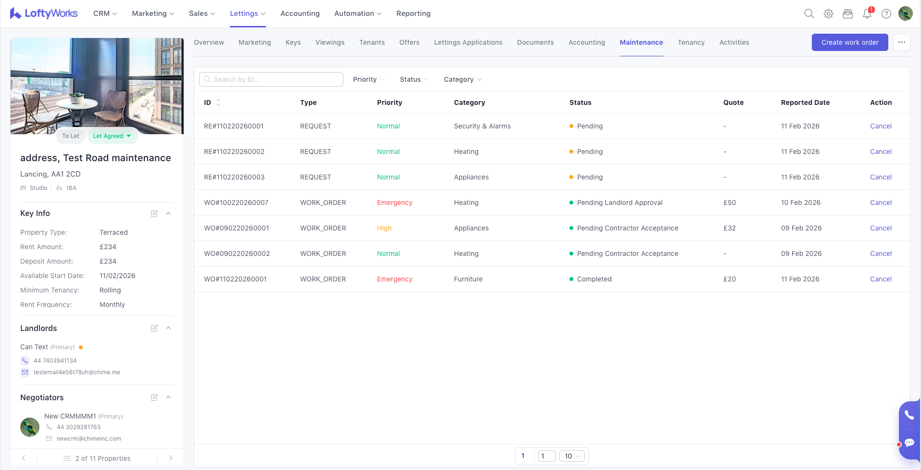Open the floating phone dialer icon

pyautogui.click(x=909, y=415)
